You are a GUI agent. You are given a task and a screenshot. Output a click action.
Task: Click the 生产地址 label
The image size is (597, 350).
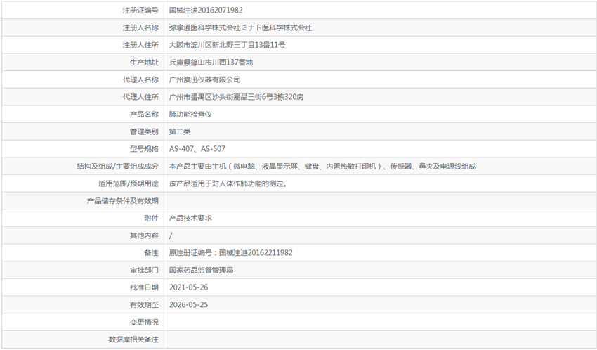click(x=144, y=63)
